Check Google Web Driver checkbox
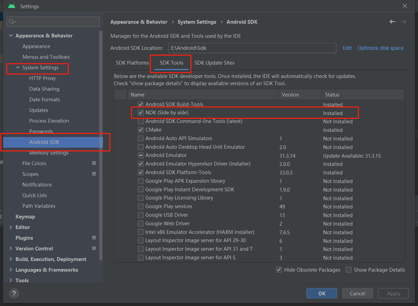The image size is (418, 306). click(x=141, y=224)
